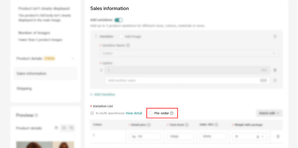Open the Batch edit dropdown
This screenshot has height=148, width=298.
pyautogui.click(x=269, y=113)
